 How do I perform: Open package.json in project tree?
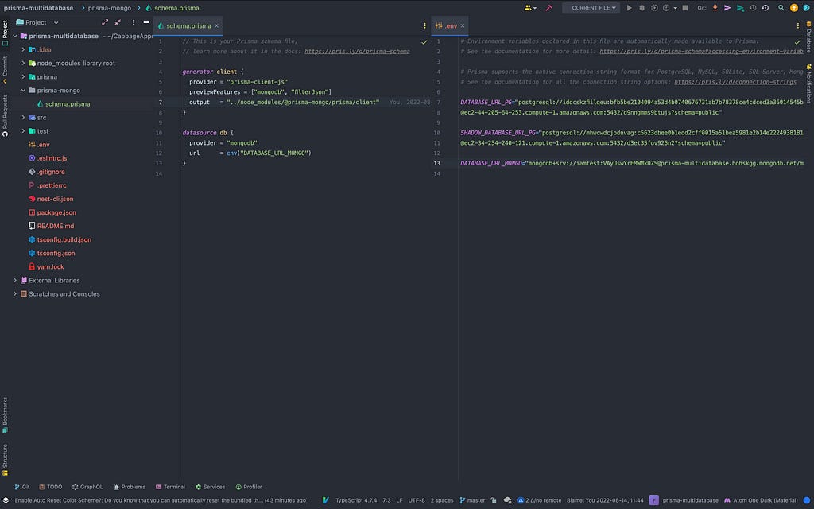(56, 212)
